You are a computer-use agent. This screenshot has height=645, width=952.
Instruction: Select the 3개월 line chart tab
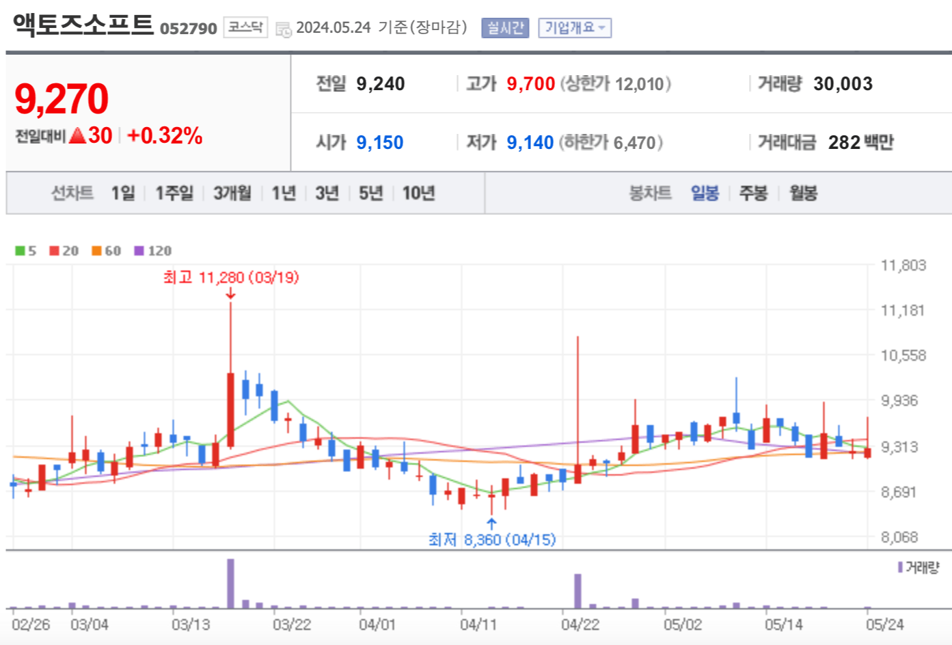[x=232, y=193]
